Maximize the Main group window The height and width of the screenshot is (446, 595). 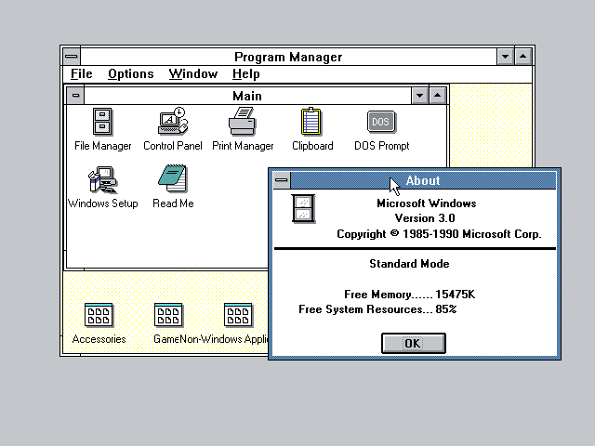(x=438, y=96)
